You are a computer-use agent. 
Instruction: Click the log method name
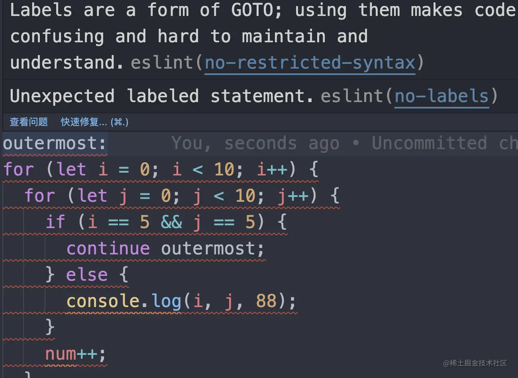[166, 301]
